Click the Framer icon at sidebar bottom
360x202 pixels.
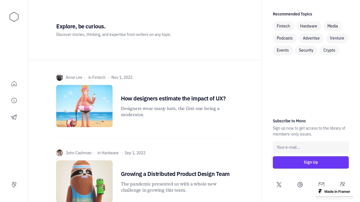click(14, 185)
